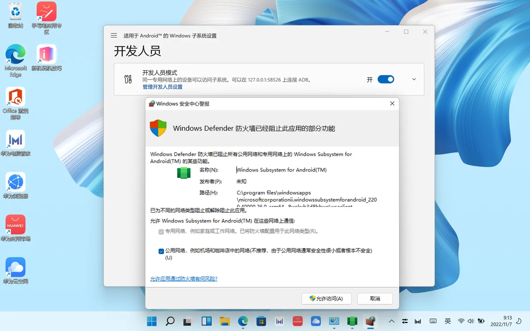The height and width of the screenshot is (331, 530).
Task: Open the 新机玩机技巧 desktop shortcut
Action: coord(46,58)
